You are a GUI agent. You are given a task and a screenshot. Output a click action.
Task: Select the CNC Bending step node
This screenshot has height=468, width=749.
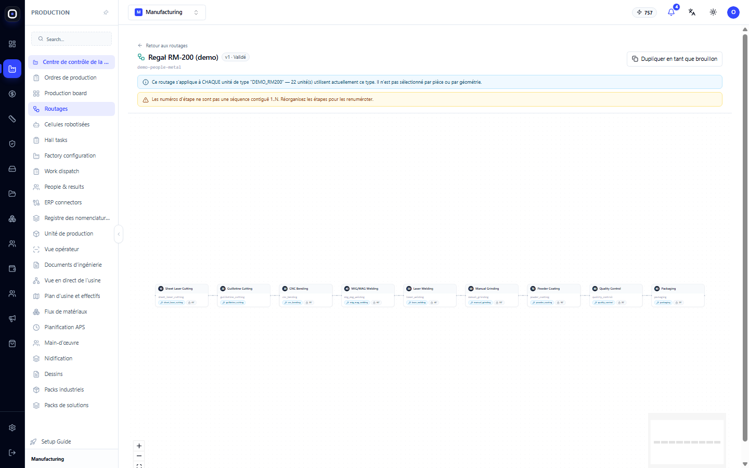pos(306,295)
